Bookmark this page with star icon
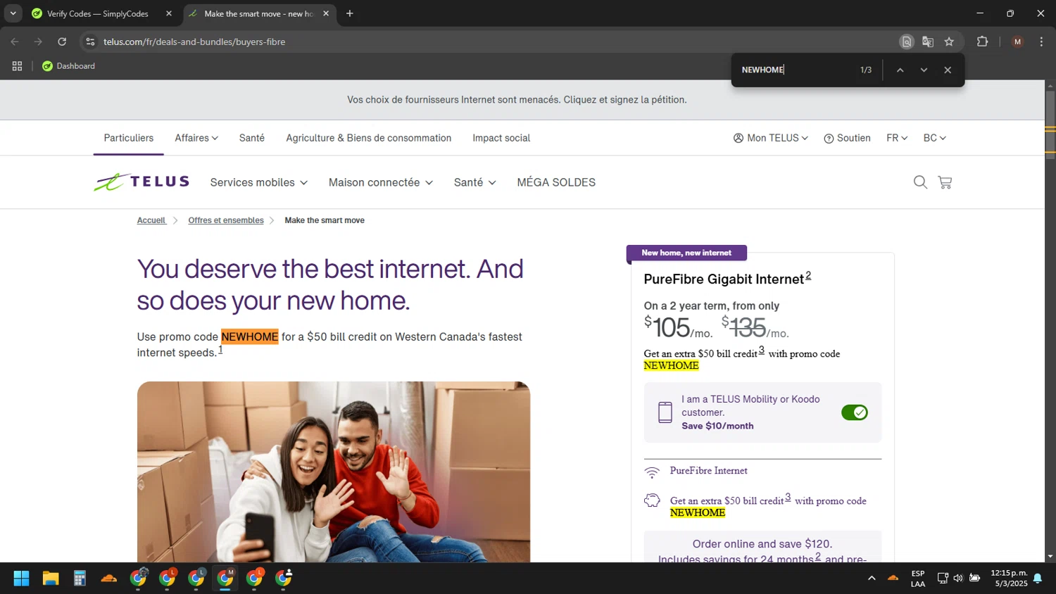This screenshot has width=1056, height=594. [949, 42]
